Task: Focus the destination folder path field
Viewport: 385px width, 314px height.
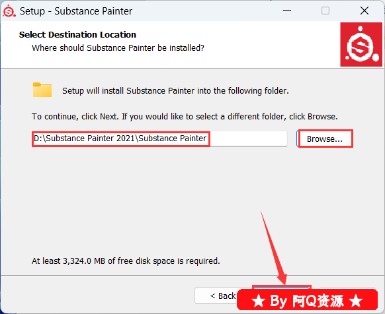Action: point(159,139)
